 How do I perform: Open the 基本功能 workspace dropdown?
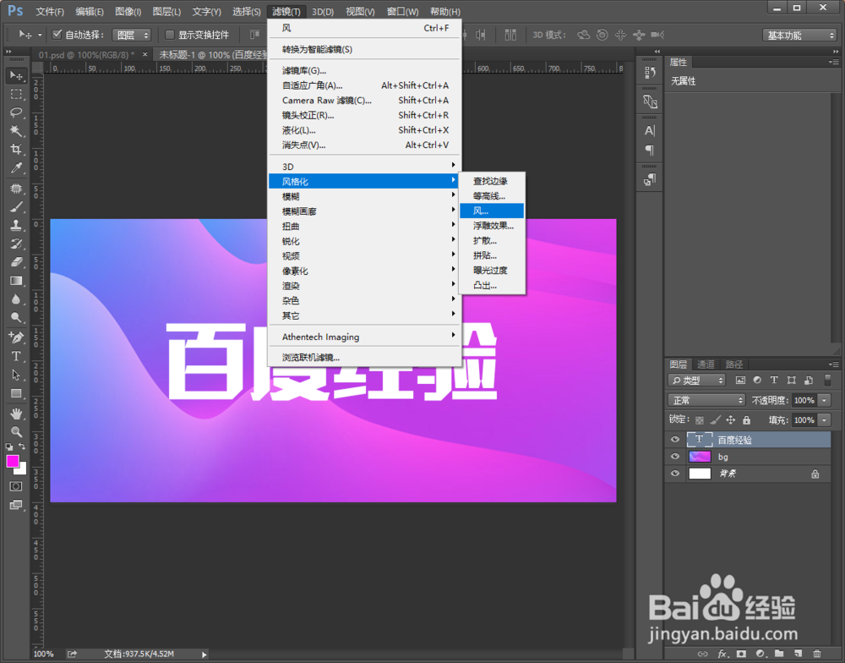point(799,35)
